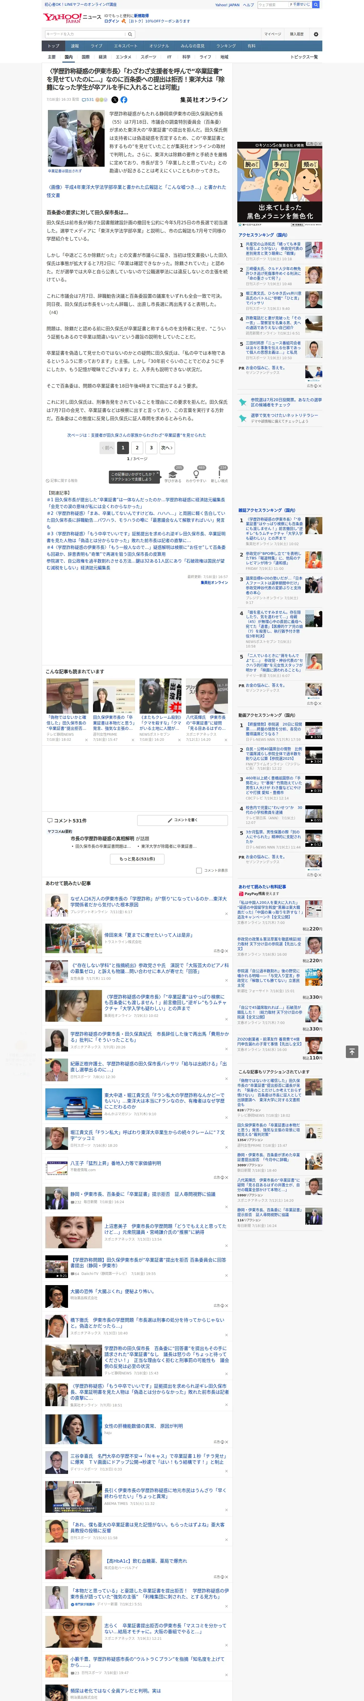Click the reaction emoji cluster beside 531
The width and height of the screenshot is (364, 1701).
click(x=101, y=100)
